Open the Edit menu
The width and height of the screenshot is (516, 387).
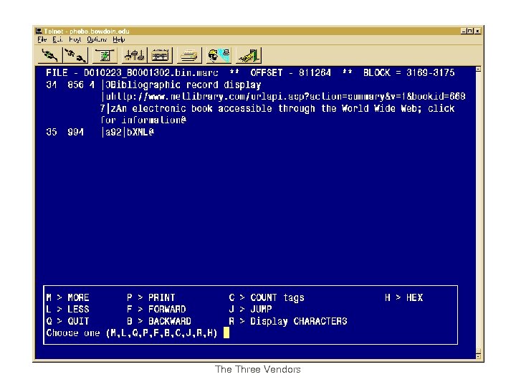[57, 40]
